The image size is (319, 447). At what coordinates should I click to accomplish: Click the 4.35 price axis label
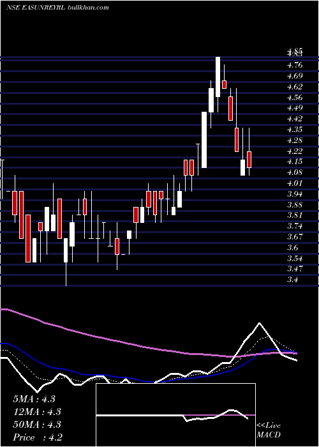click(x=295, y=130)
